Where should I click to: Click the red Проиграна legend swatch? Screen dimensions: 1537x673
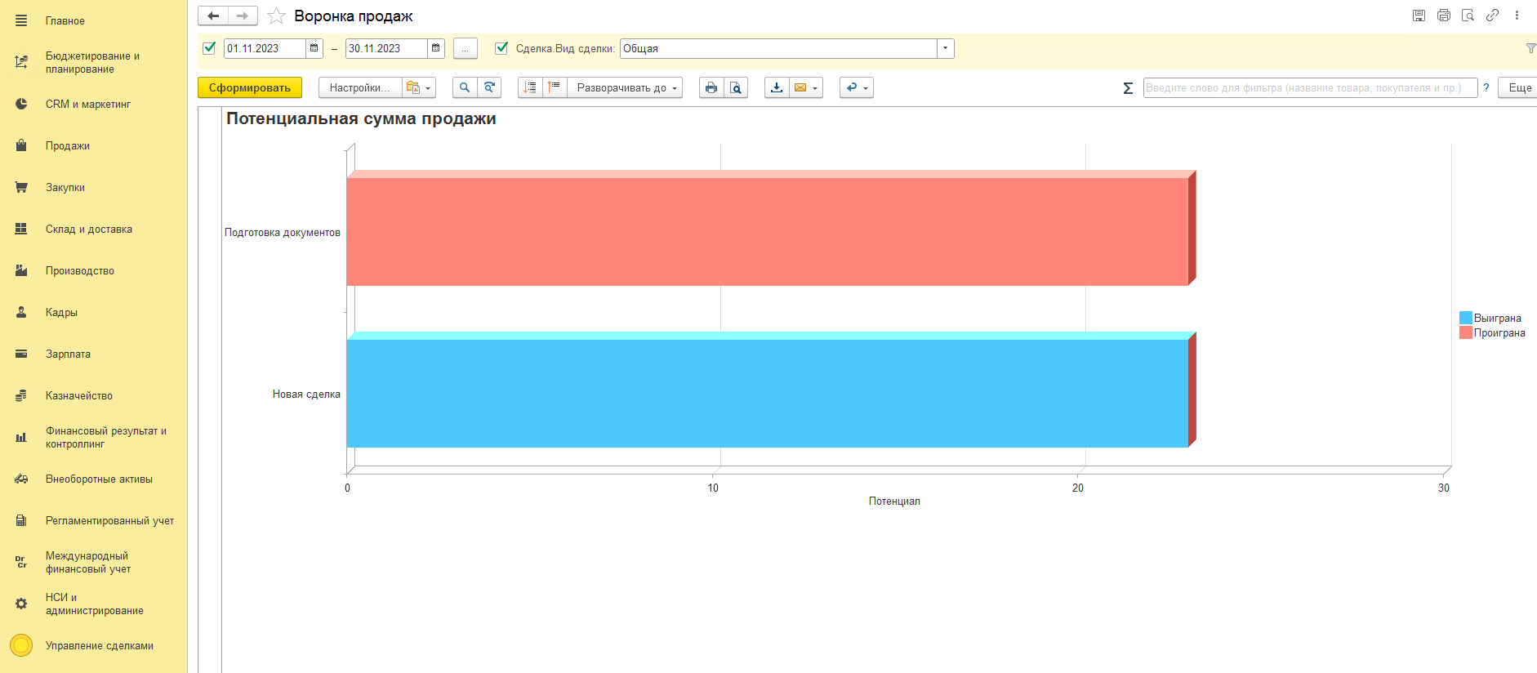(x=1466, y=332)
